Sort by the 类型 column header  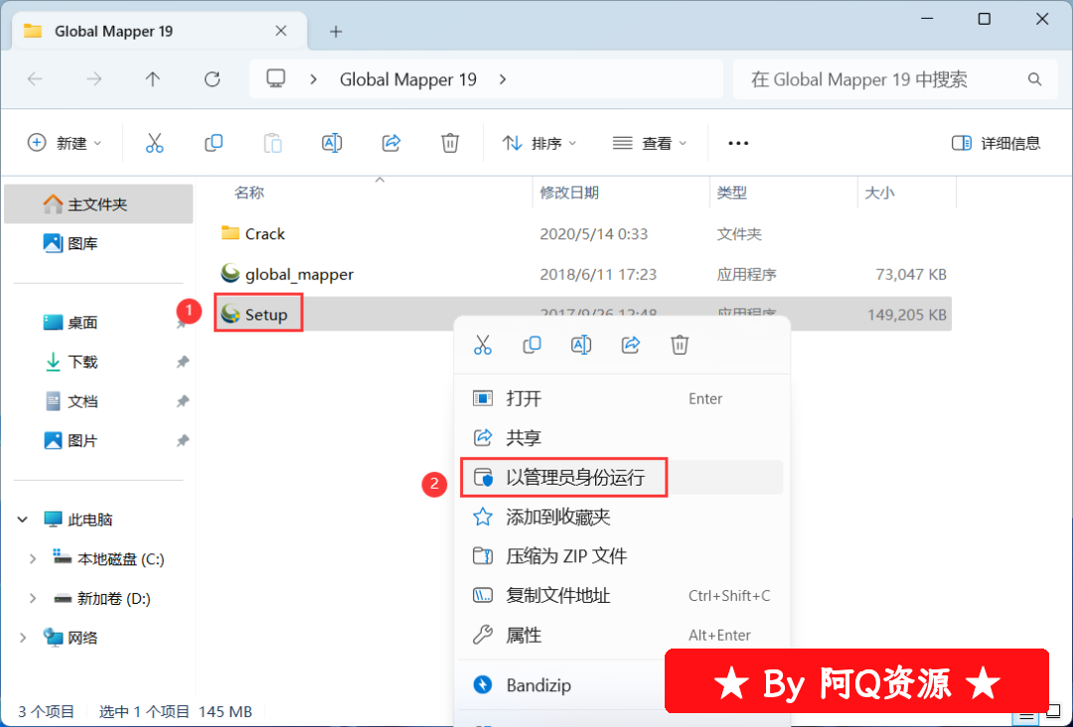click(x=731, y=193)
